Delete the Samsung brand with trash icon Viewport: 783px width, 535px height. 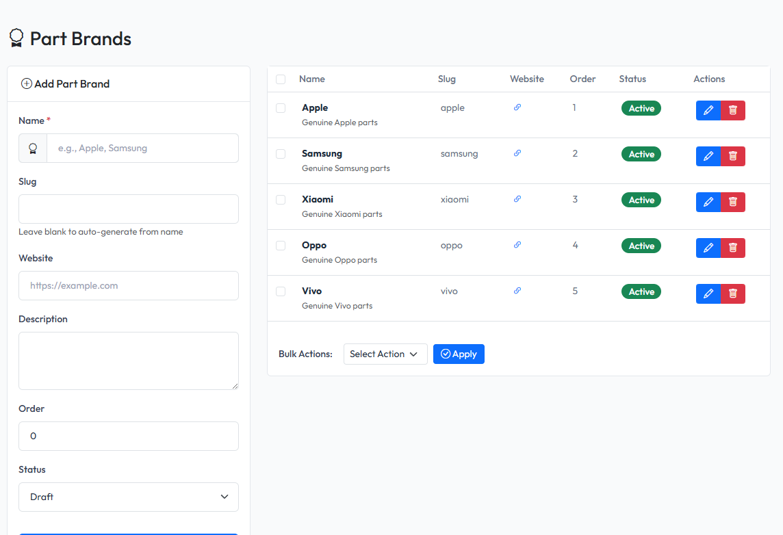pos(733,156)
